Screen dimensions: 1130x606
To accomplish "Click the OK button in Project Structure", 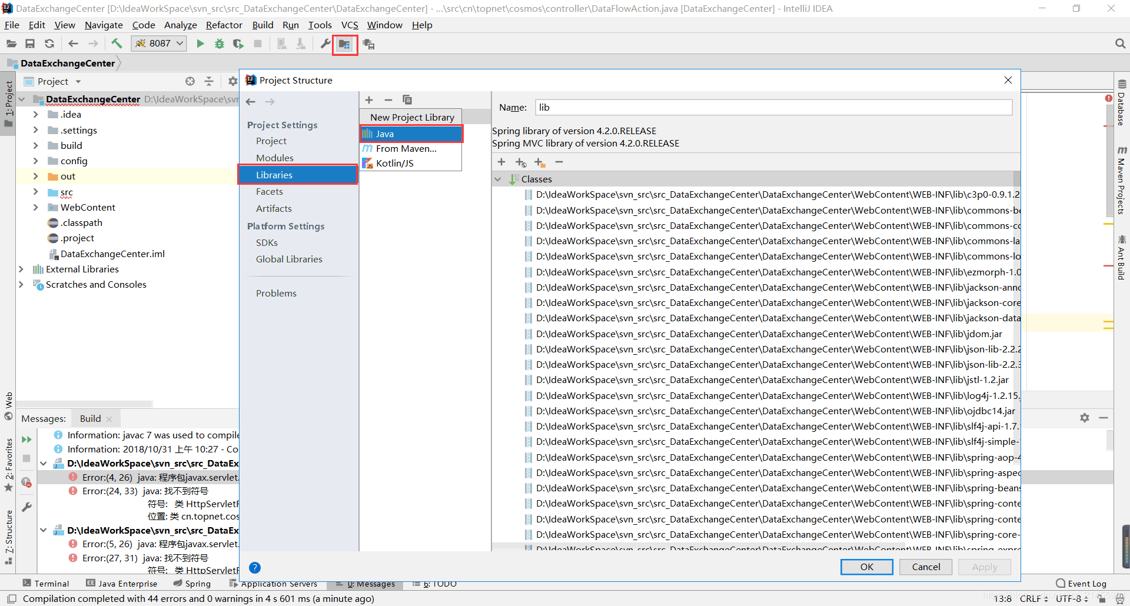I will pyautogui.click(x=866, y=567).
